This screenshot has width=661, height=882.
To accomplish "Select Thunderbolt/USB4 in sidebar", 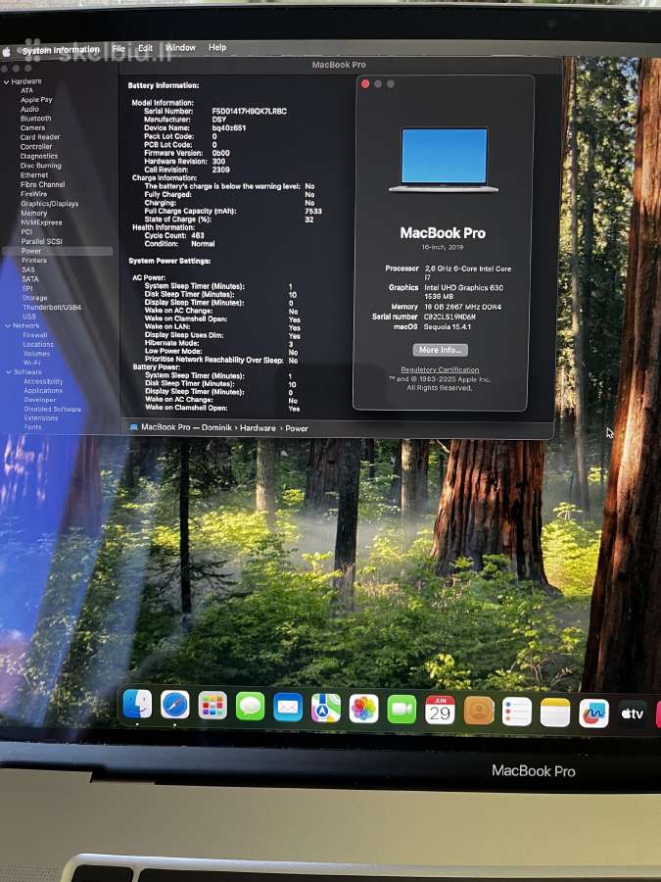I will (52, 307).
